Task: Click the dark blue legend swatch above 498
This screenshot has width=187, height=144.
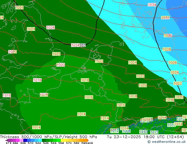Action: [25, 140]
